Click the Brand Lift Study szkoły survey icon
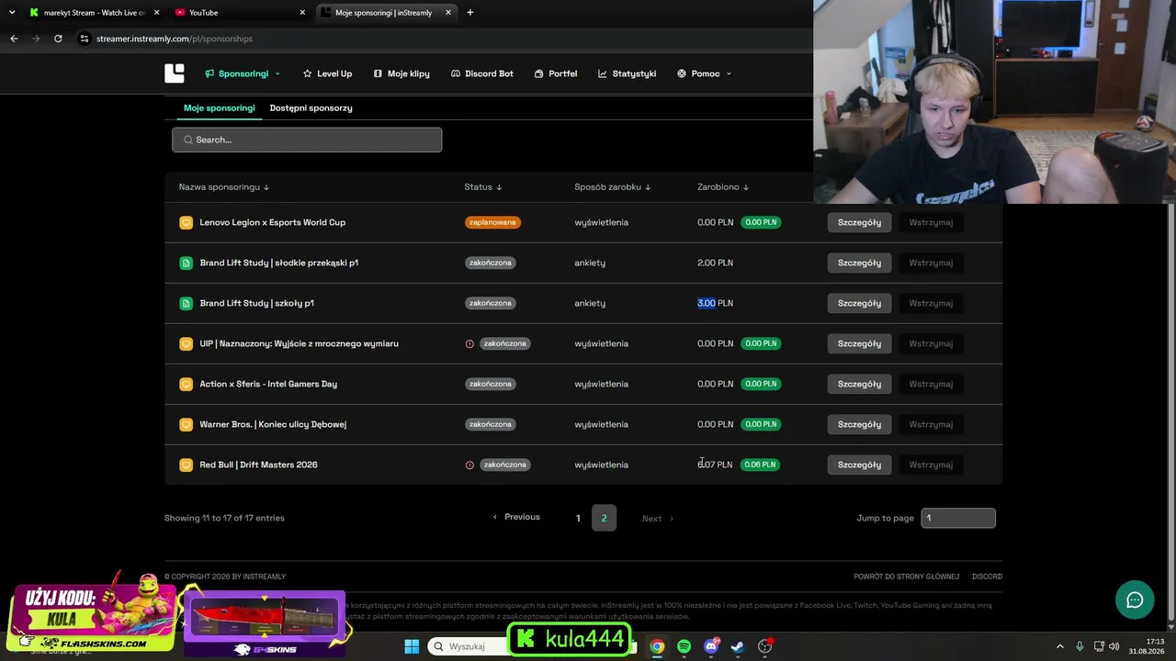The height and width of the screenshot is (661, 1176). (x=186, y=303)
